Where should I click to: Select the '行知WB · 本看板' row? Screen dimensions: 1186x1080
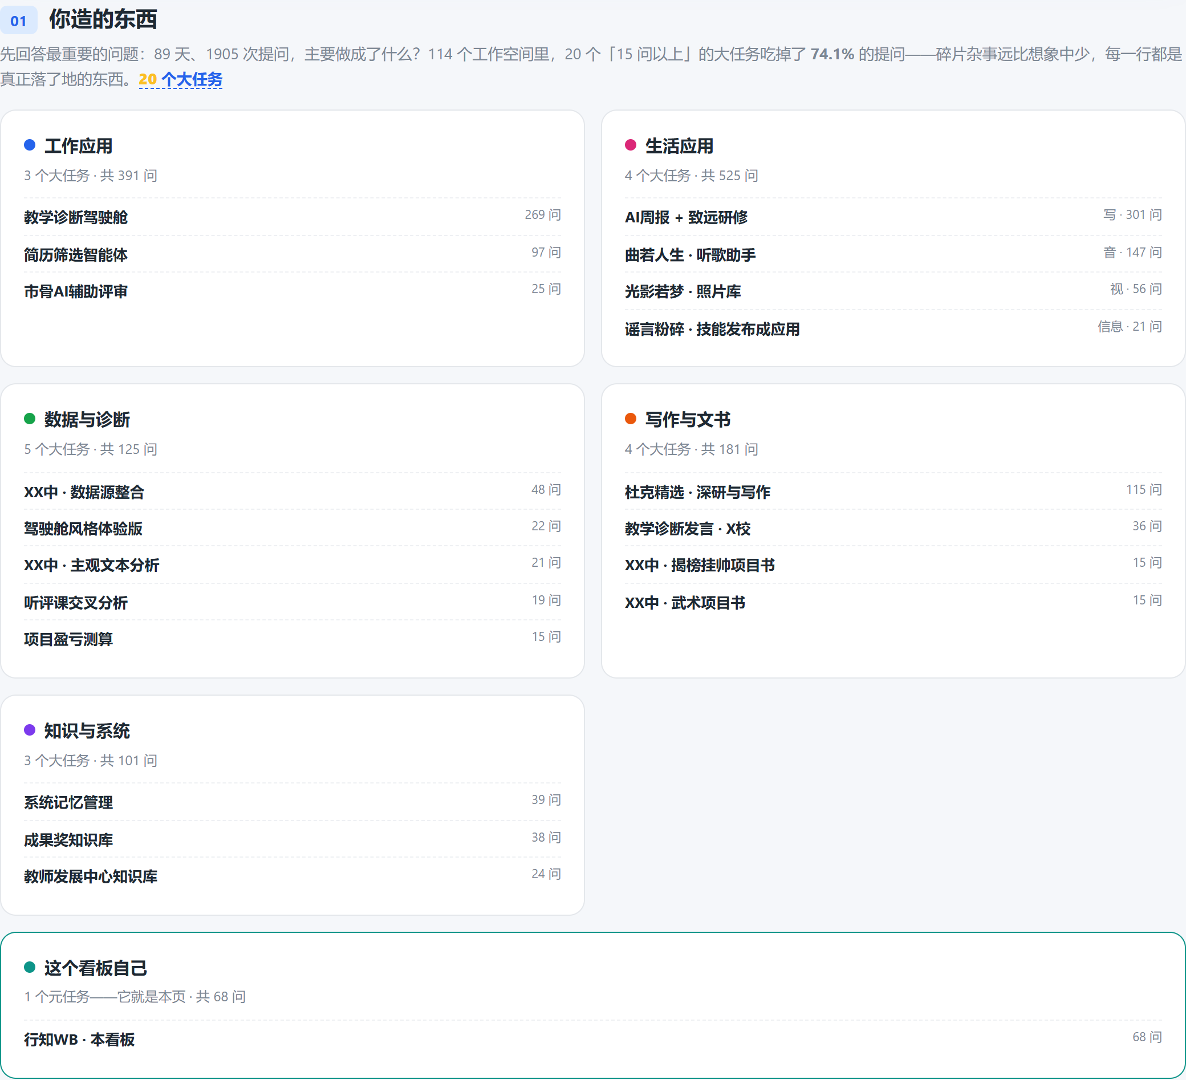[x=593, y=1040]
